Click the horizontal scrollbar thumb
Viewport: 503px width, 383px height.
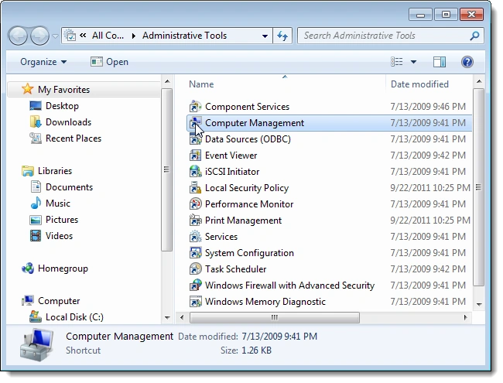coord(274,317)
